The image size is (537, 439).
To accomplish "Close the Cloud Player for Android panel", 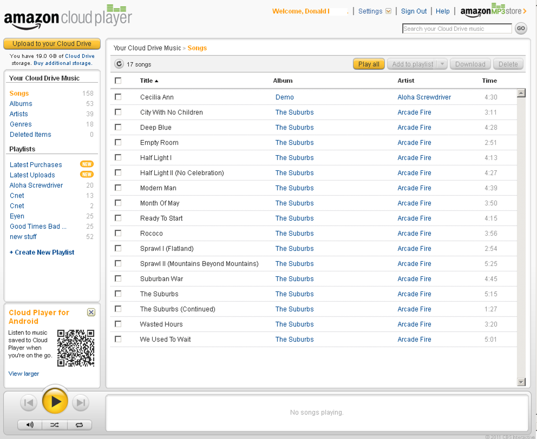I will coord(91,312).
